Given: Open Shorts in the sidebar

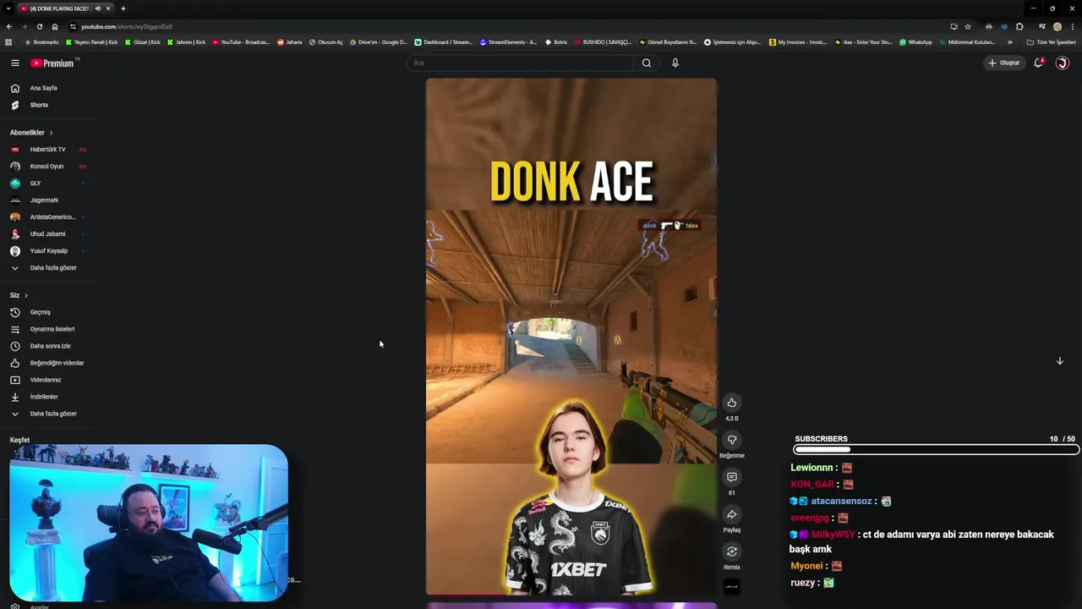Looking at the screenshot, I should 39,105.
